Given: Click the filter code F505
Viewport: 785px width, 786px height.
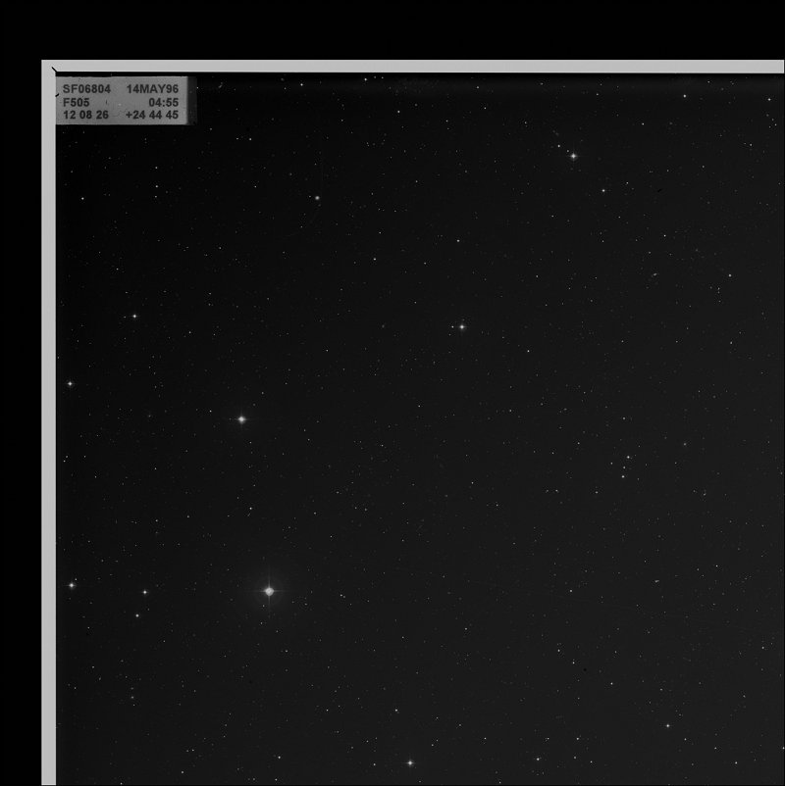Looking at the screenshot, I should click(76, 104).
